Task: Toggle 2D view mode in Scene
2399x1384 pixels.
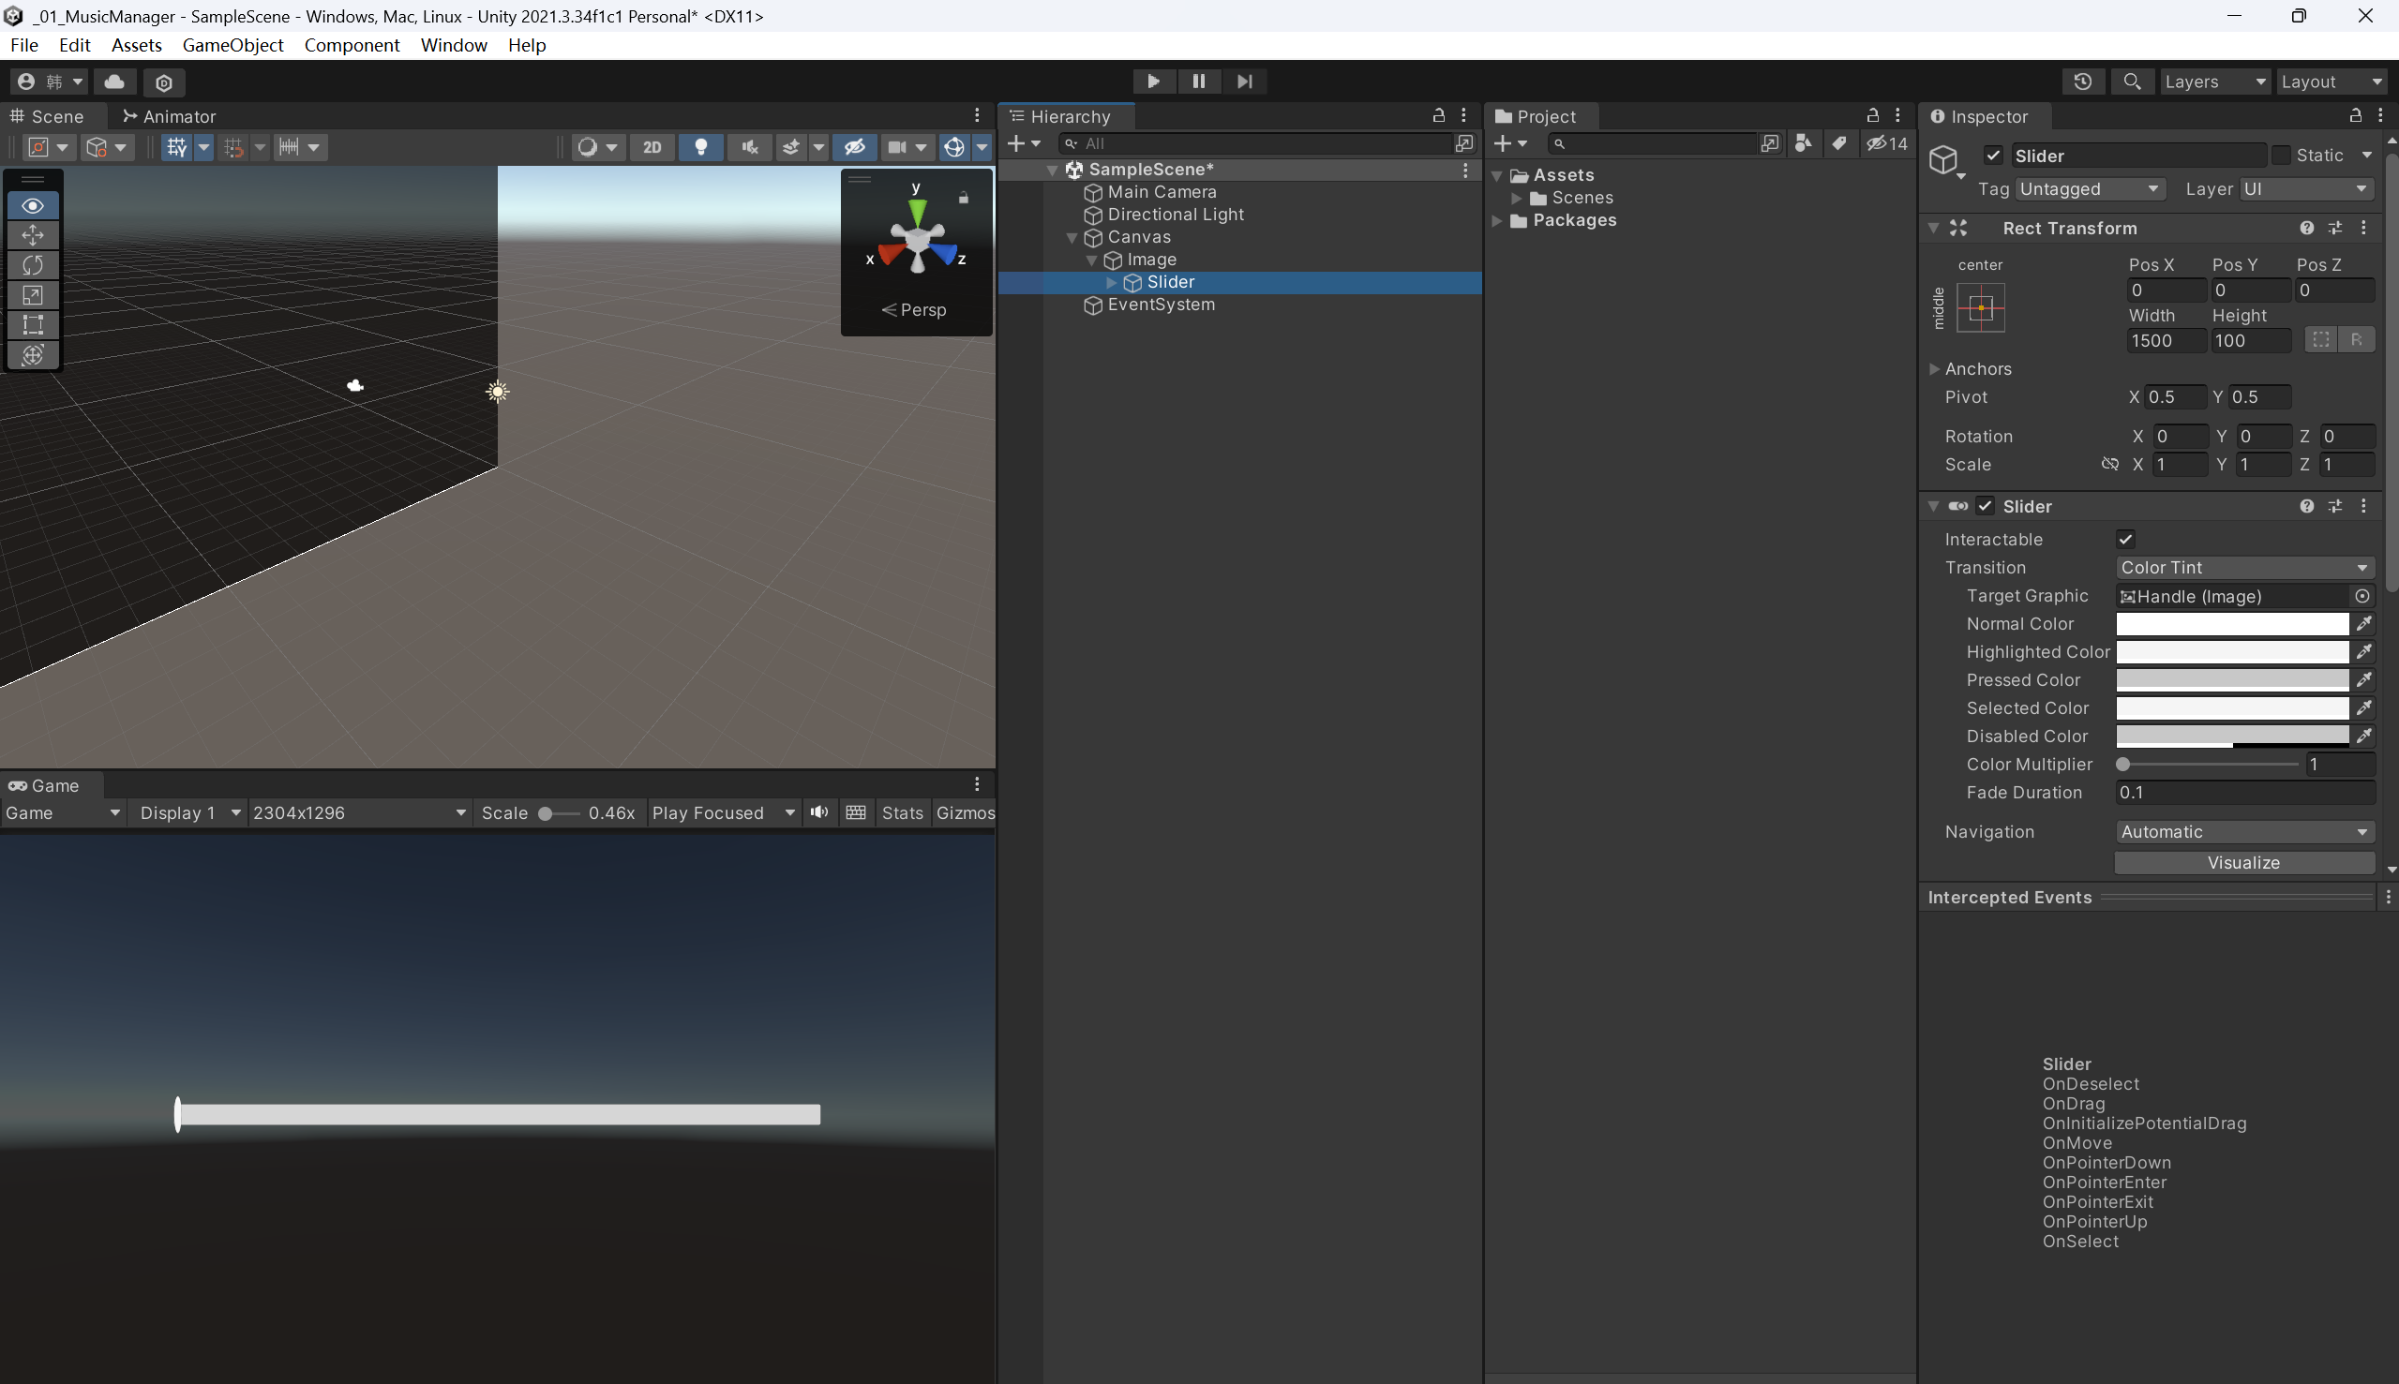Action: [x=652, y=147]
